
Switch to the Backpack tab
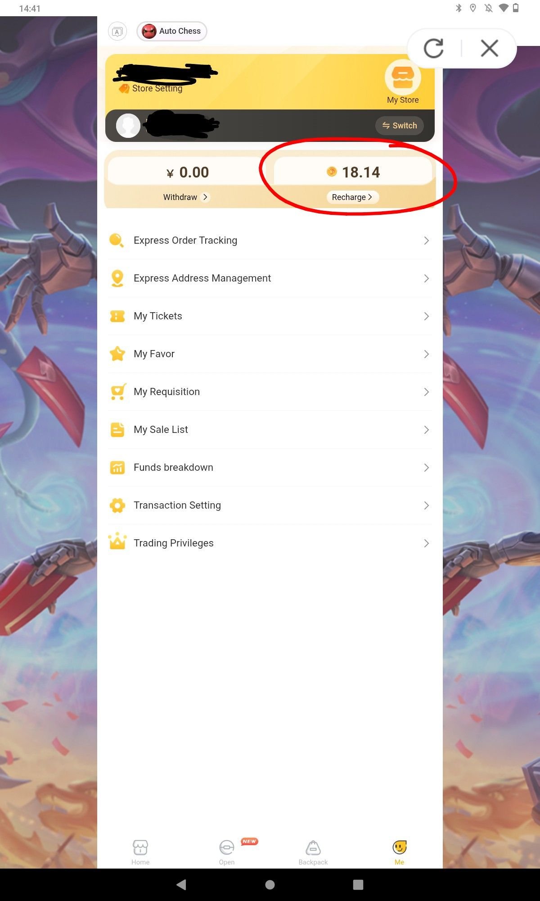tap(313, 852)
